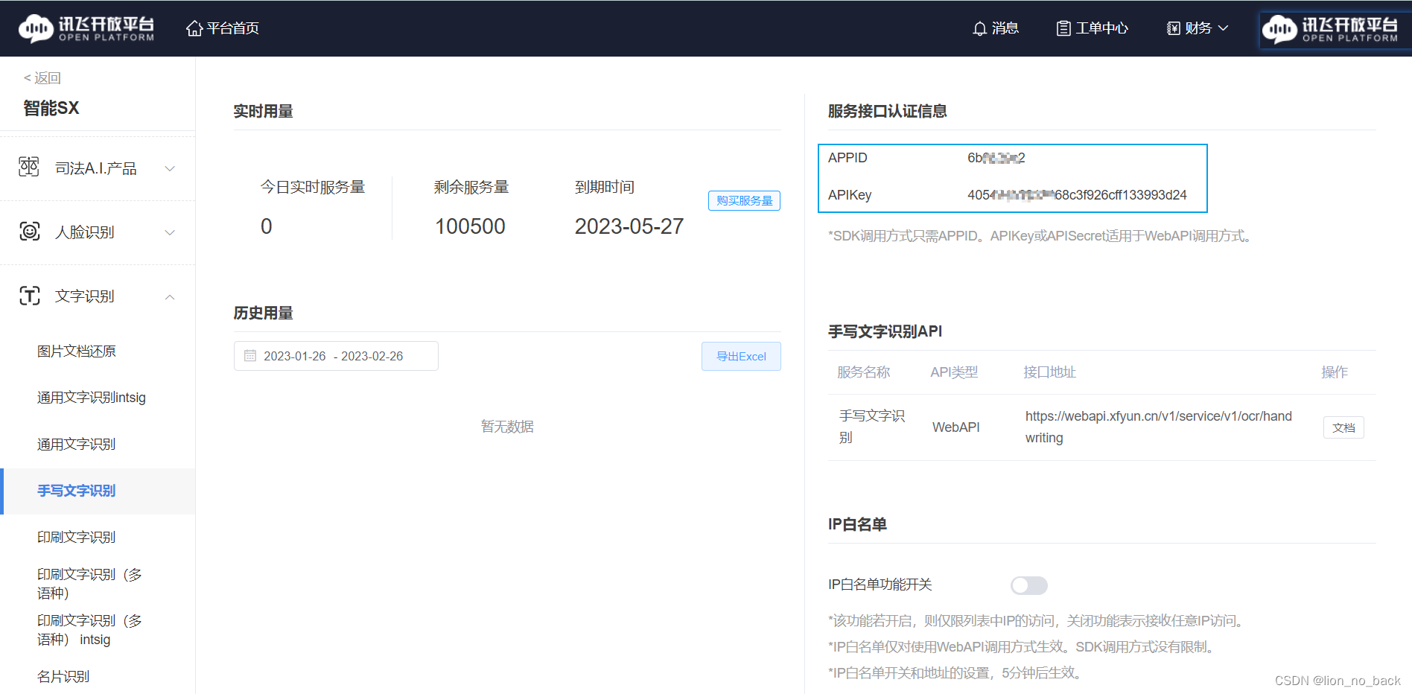The image size is (1412, 694).
Task: Click the calendar icon in date range
Action: coord(250,356)
